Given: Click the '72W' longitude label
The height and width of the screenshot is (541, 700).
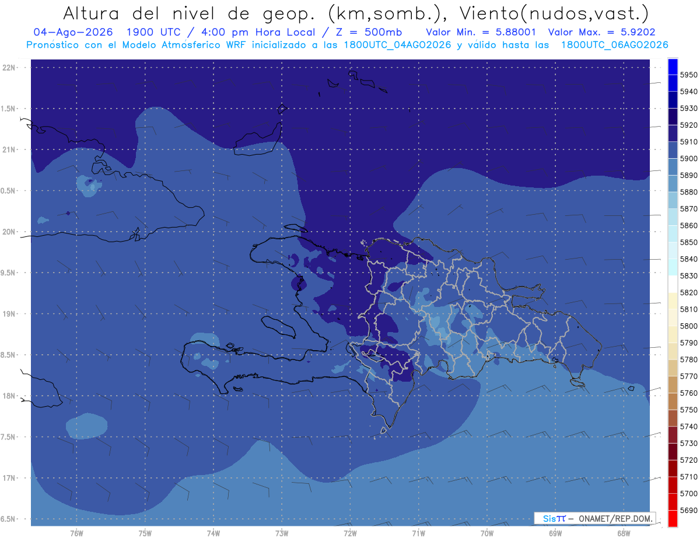Looking at the screenshot, I should pos(350,533).
